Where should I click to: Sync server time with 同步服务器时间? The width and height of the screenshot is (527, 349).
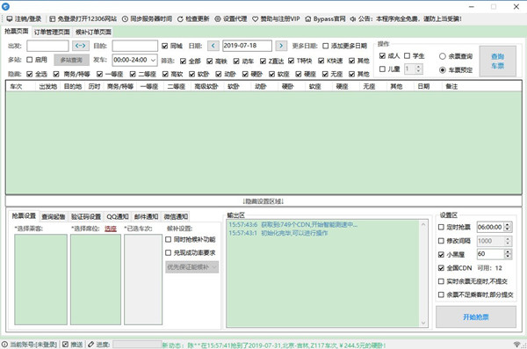147,18
